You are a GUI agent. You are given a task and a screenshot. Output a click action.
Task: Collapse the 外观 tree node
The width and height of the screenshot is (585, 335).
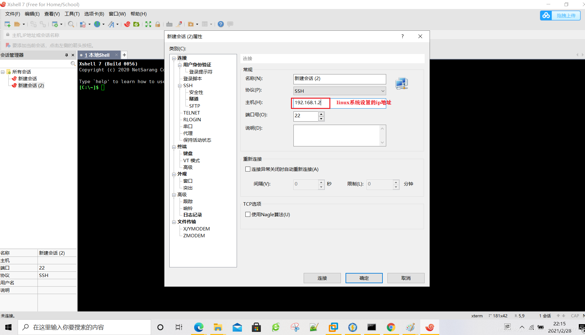(x=174, y=174)
